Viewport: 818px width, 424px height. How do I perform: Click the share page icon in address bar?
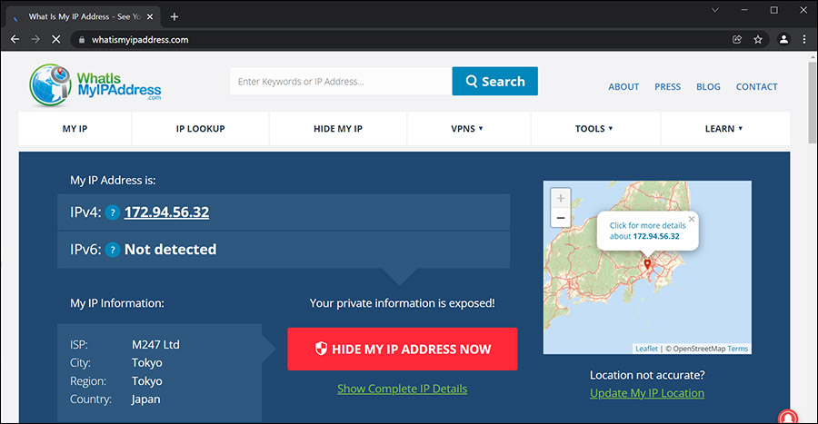click(x=737, y=40)
